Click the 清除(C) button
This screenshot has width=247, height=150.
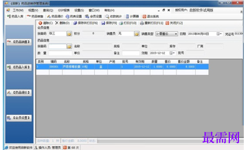(46, 23)
